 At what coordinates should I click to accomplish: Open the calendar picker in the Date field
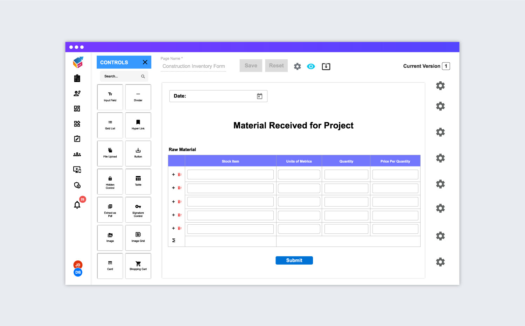click(x=259, y=96)
